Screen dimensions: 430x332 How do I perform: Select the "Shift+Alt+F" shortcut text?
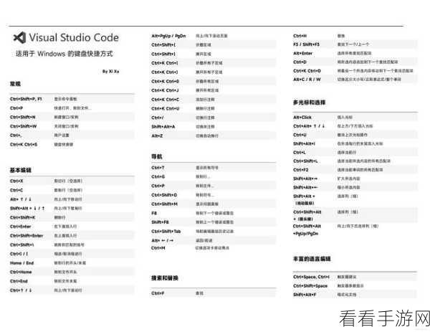pyautogui.click(x=305, y=295)
